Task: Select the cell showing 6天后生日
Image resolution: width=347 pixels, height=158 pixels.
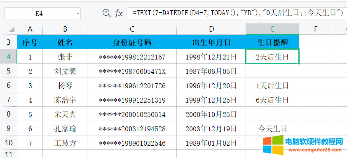Action: [272, 100]
